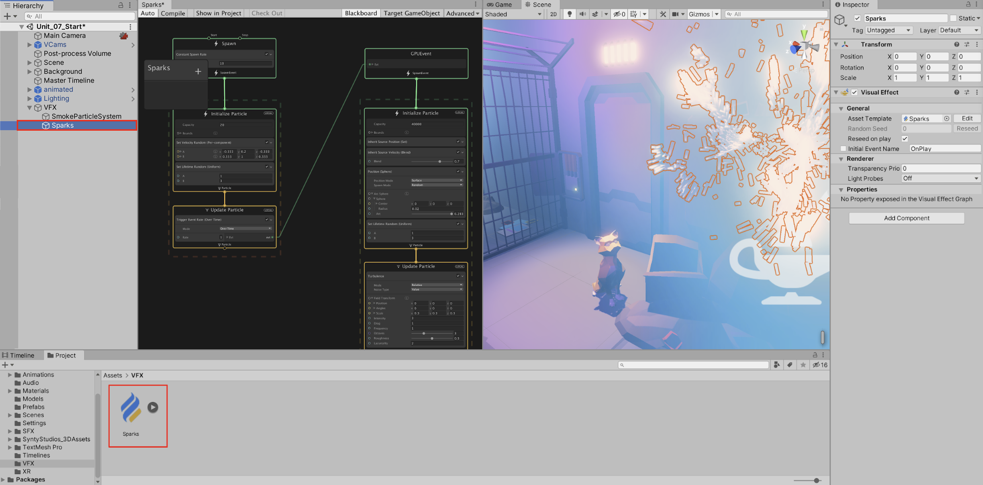
Task: Switch to the Timeline tab
Action: (x=19, y=355)
